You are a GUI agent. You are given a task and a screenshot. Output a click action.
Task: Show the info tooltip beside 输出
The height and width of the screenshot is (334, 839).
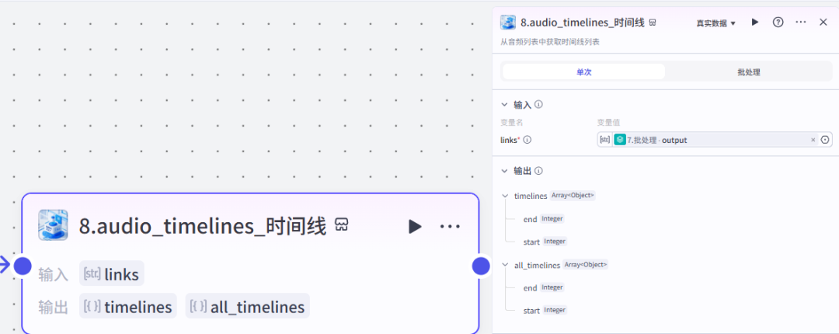click(538, 171)
